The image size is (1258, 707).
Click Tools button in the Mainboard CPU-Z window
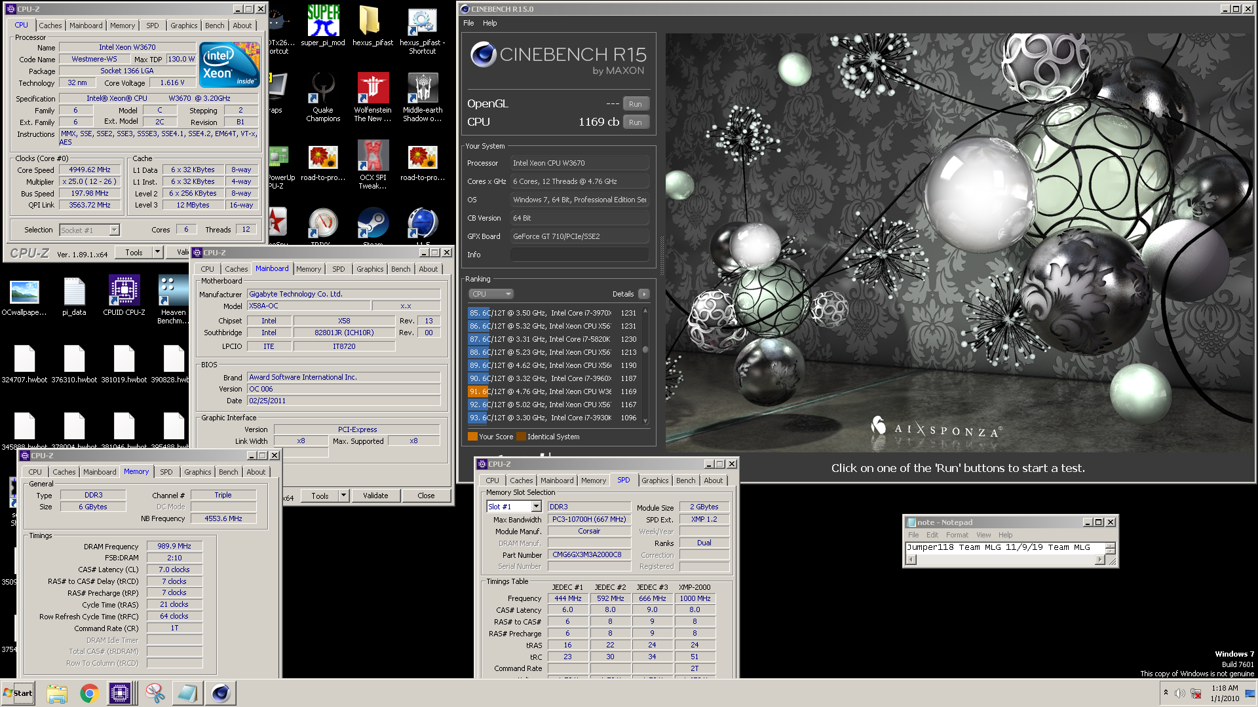point(320,496)
